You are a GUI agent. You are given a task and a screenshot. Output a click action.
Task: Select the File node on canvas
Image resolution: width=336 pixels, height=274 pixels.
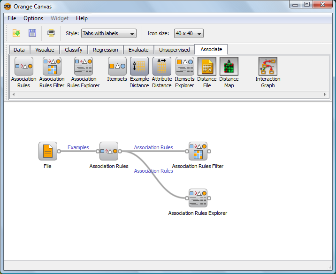48,151
